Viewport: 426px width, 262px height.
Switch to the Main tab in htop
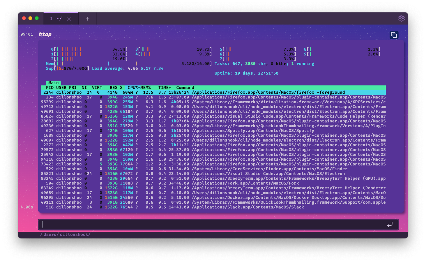(x=53, y=83)
